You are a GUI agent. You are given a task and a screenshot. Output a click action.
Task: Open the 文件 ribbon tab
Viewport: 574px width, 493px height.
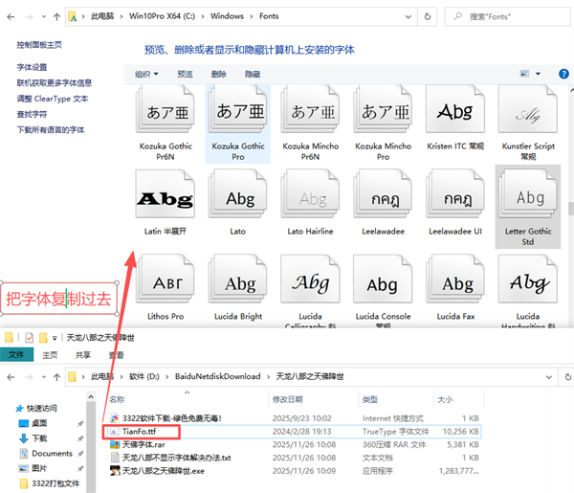[16, 354]
